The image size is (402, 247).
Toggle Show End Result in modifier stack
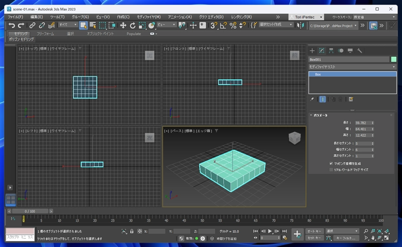click(323, 99)
